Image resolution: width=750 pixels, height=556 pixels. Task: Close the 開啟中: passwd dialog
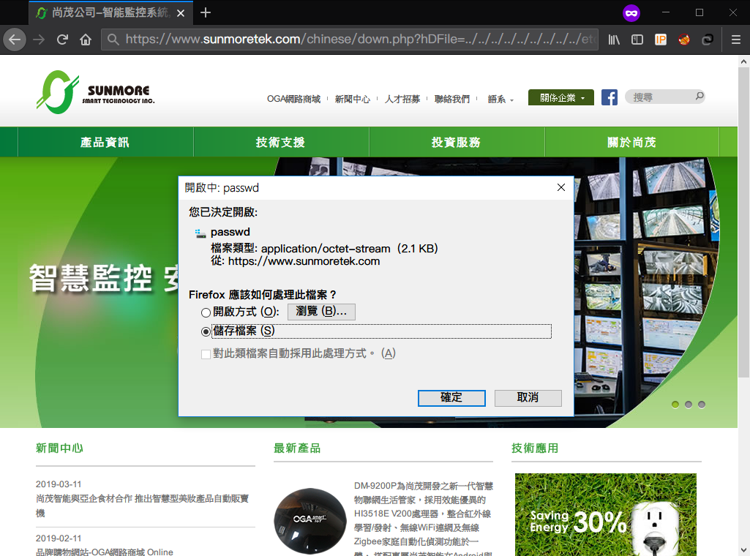[561, 187]
